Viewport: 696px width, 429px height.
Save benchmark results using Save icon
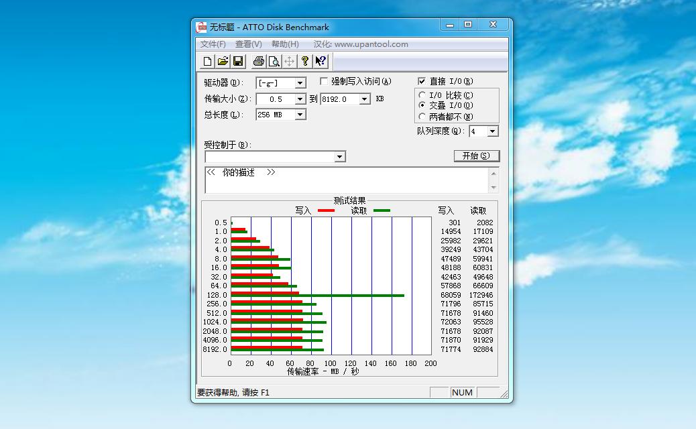[x=237, y=61]
